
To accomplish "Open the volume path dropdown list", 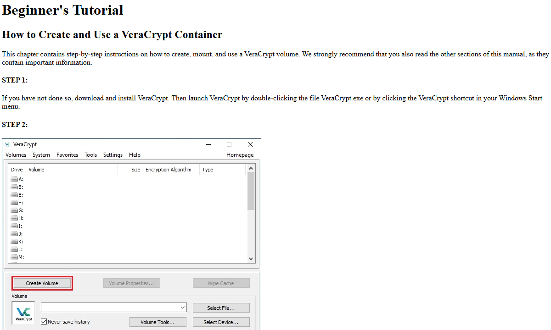I will 183,307.
